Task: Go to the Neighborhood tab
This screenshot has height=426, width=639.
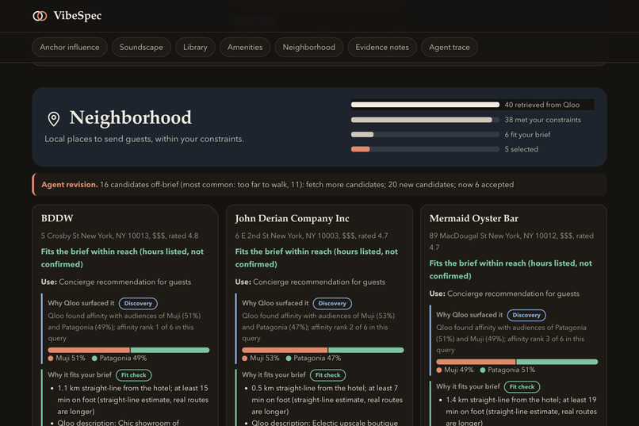Action: click(309, 48)
